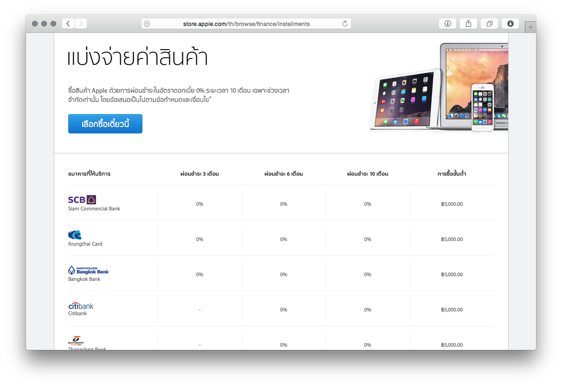
Task: Click Siam Commercial Bank's 3-month 0% cell
Action: (x=200, y=204)
